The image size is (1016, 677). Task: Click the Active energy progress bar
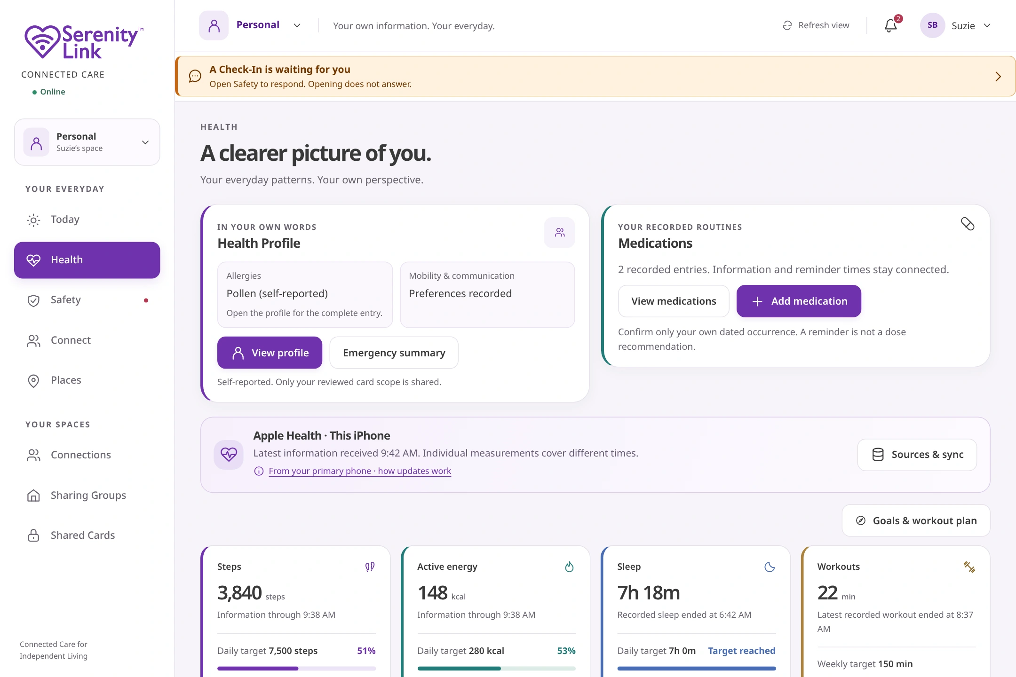click(x=496, y=669)
